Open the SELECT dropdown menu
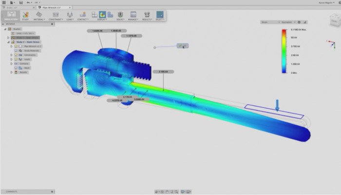This screenshot has height=195, width=341. (x=160, y=19)
